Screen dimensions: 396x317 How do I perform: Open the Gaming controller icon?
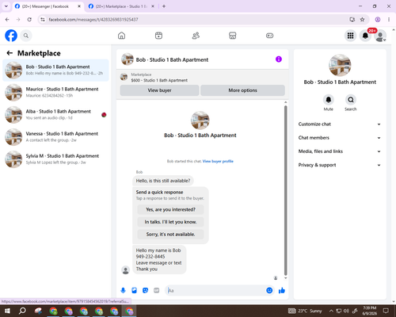click(x=269, y=36)
